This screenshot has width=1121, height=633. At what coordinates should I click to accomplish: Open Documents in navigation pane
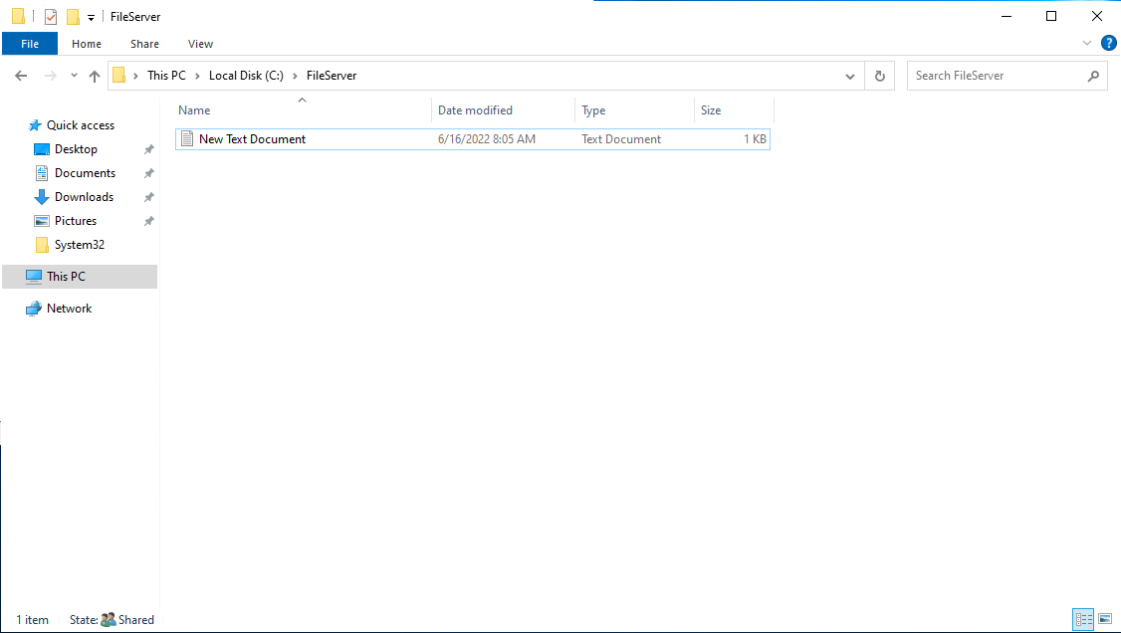(85, 173)
